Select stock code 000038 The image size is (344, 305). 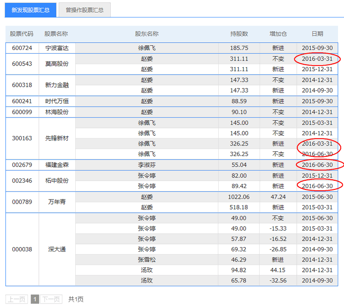pos(22,250)
